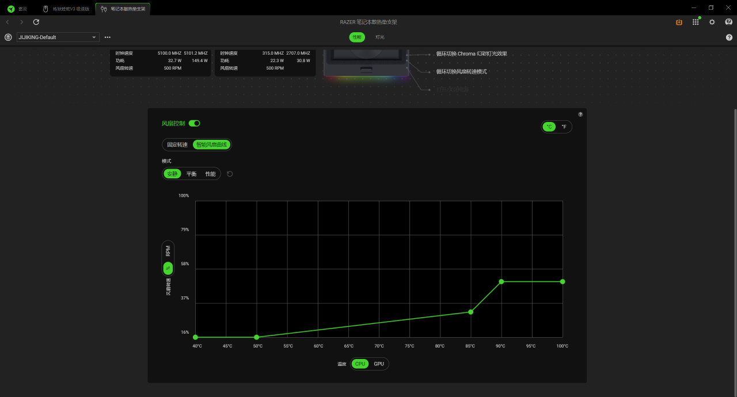
Task: Switch temperature unit to °C
Action: pyautogui.click(x=549, y=127)
